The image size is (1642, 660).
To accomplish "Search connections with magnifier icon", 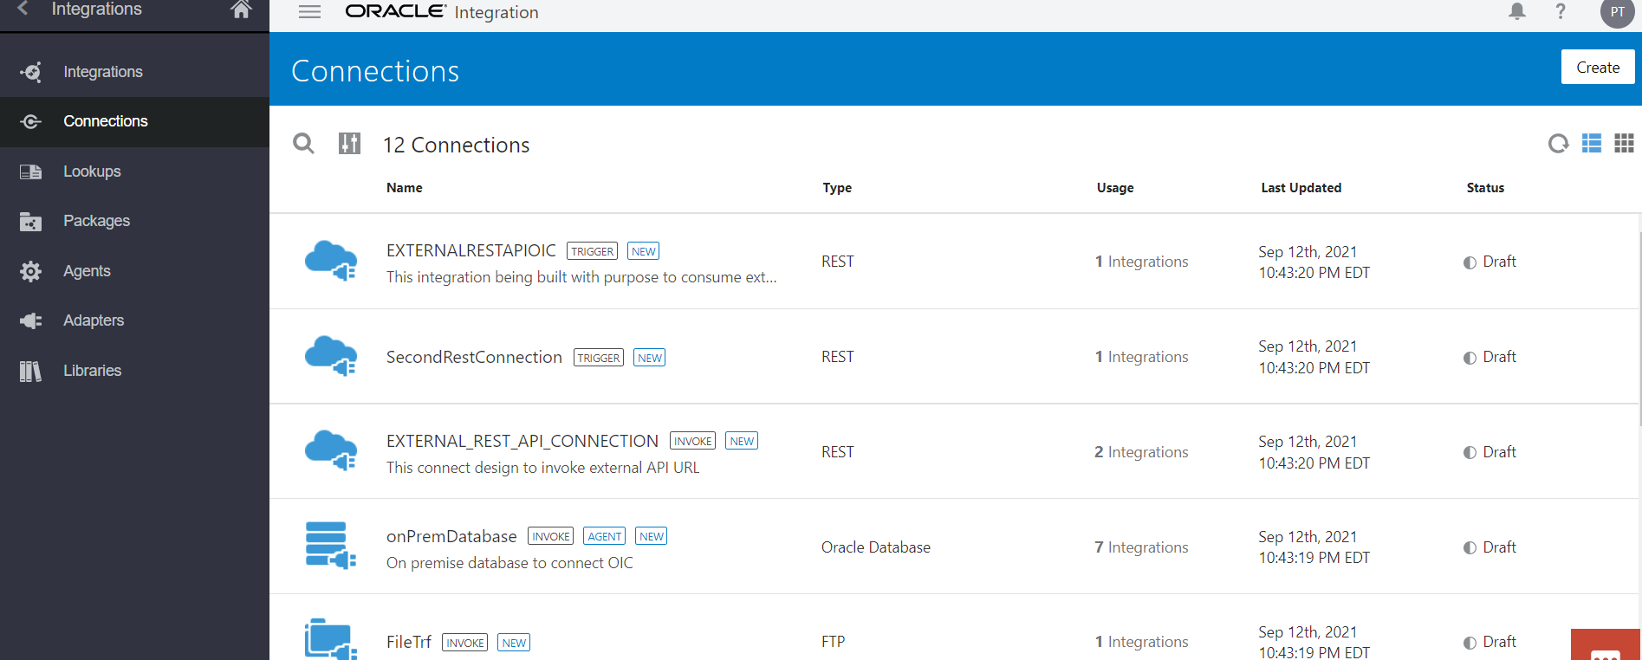I will pyautogui.click(x=303, y=143).
